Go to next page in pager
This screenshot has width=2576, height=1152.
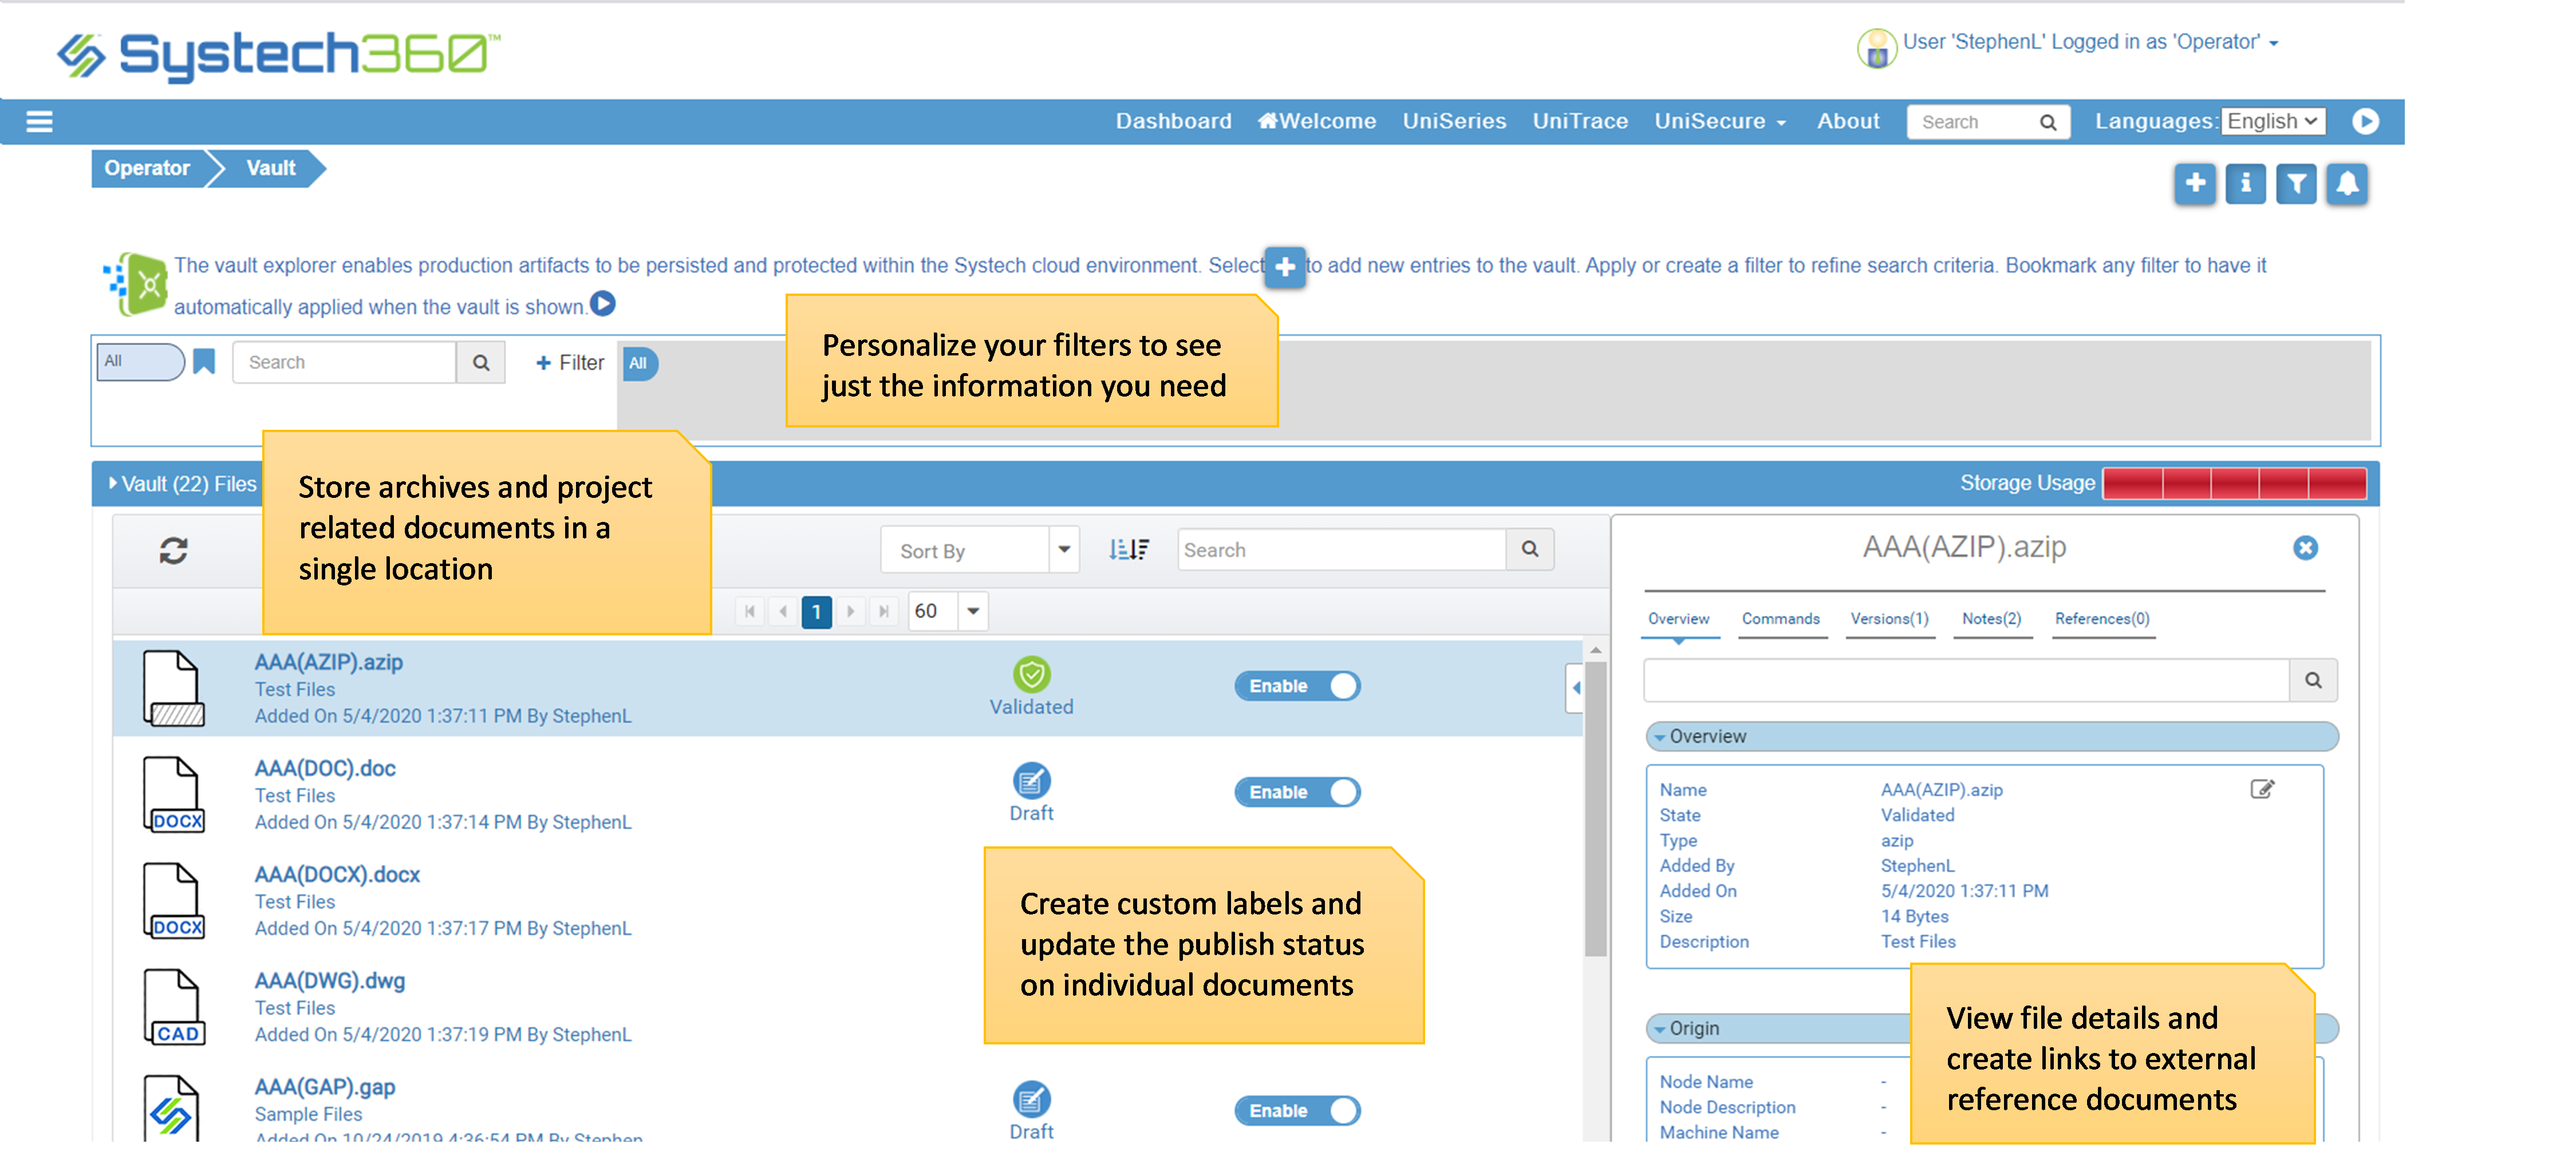851,611
